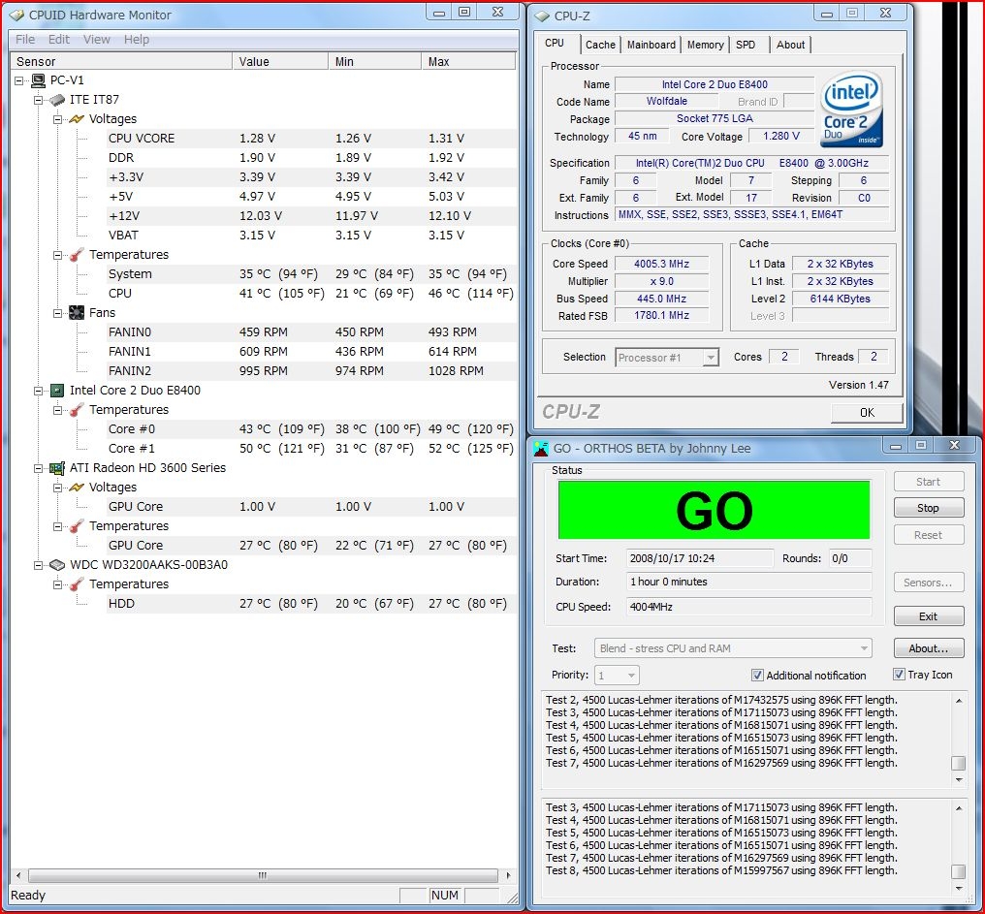985x914 pixels.
Task: Click the Intel Core 2 Duo E8400 processor icon
Action: coord(57,391)
